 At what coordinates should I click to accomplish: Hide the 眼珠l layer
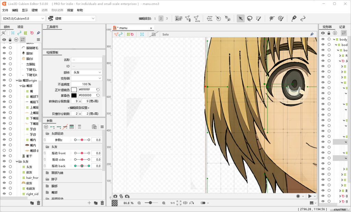(x=4, y=53)
